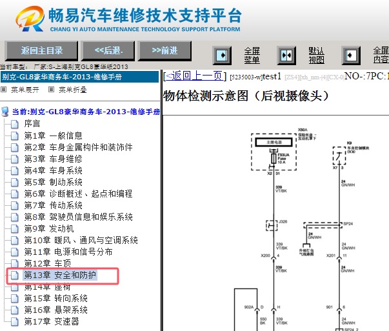Open 第2章 车身金属构件和装饰件

point(78,147)
